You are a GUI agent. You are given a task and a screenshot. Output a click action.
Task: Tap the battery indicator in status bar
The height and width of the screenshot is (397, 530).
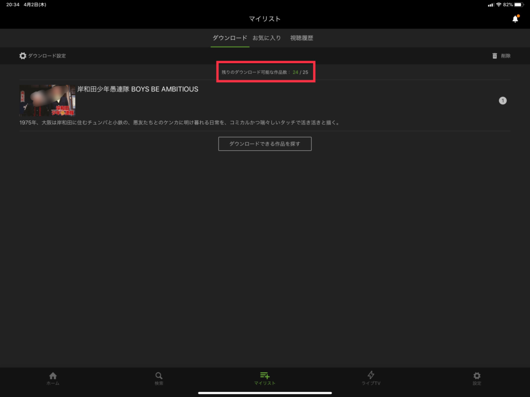click(x=519, y=5)
